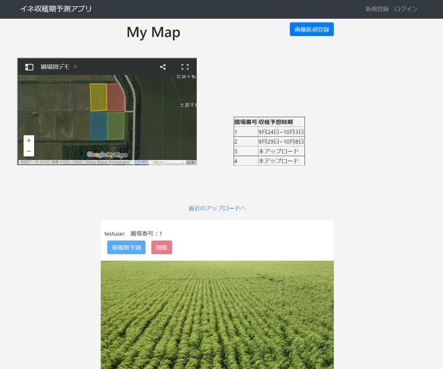443x369 pixels.
Task: Open the 新規登録 nav item
Action: (x=377, y=9)
